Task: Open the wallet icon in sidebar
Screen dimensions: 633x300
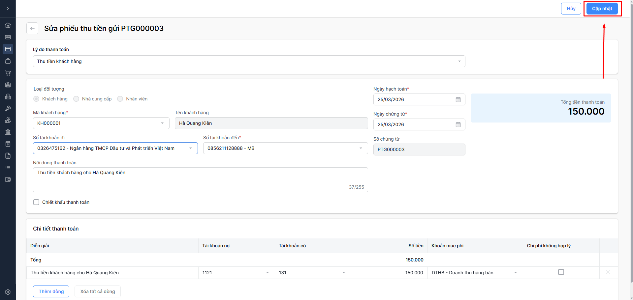Action: pyautogui.click(x=8, y=179)
